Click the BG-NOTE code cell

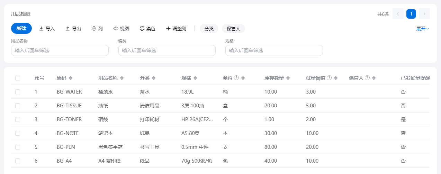click(68, 133)
